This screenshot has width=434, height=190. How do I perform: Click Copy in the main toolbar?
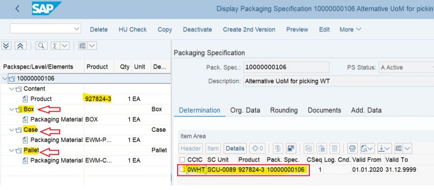[x=165, y=30]
